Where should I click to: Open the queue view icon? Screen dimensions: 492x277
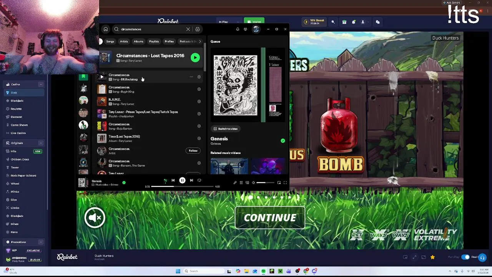click(241, 183)
